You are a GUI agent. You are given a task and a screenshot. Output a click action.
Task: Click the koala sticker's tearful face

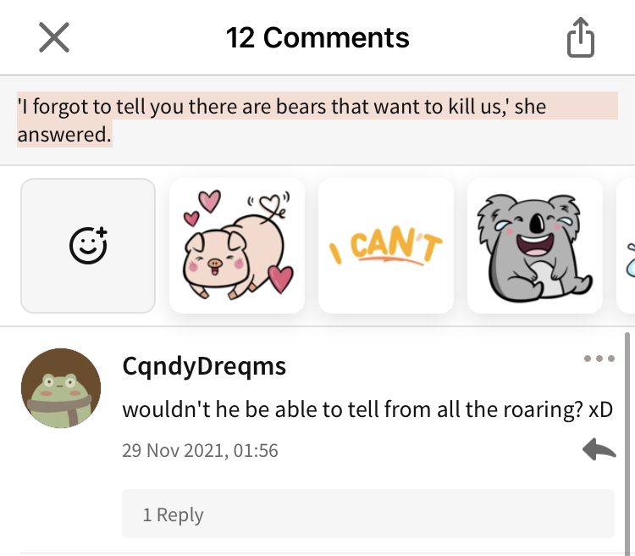click(x=534, y=227)
